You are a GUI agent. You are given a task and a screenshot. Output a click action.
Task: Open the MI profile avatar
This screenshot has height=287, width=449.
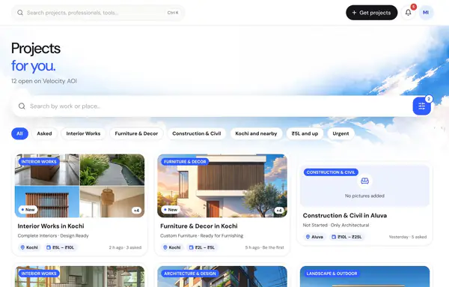point(426,13)
